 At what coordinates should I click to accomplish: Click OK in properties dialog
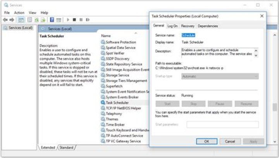pyautogui.click(x=207, y=141)
